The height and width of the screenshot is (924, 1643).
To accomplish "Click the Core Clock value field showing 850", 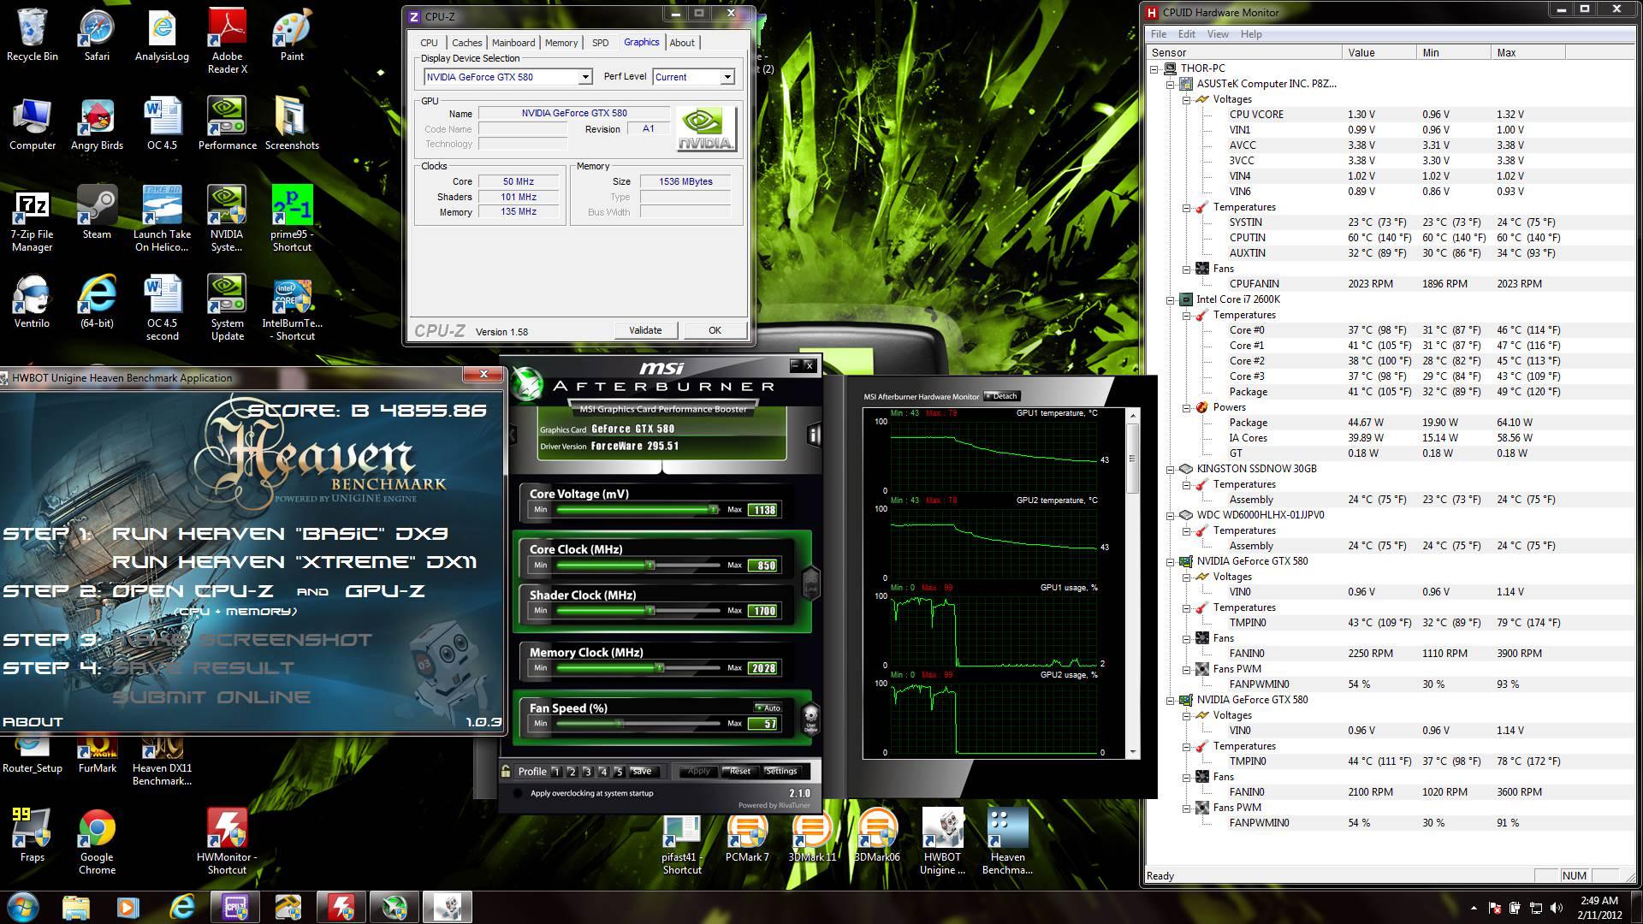I will (762, 566).
